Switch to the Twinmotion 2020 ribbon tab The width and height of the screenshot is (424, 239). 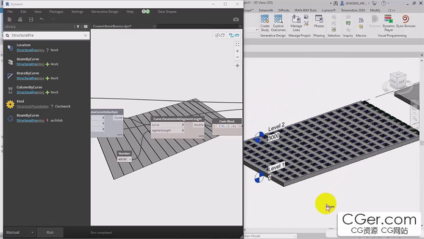pyautogui.click(x=353, y=10)
